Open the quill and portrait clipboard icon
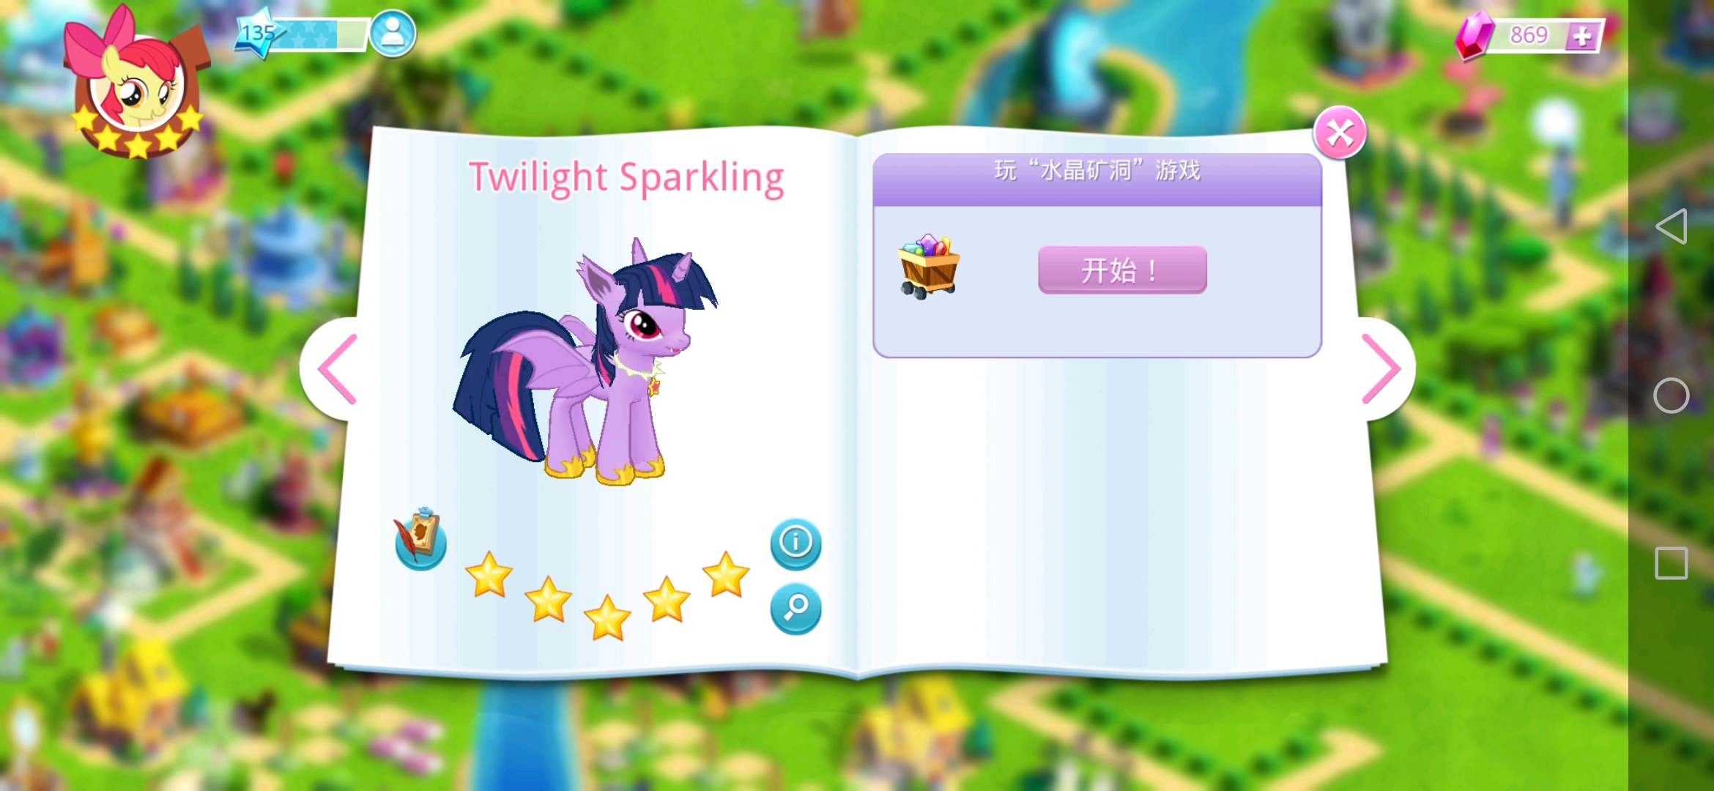This screenshot has width=1714, height=791. click(x=420, y=539)
